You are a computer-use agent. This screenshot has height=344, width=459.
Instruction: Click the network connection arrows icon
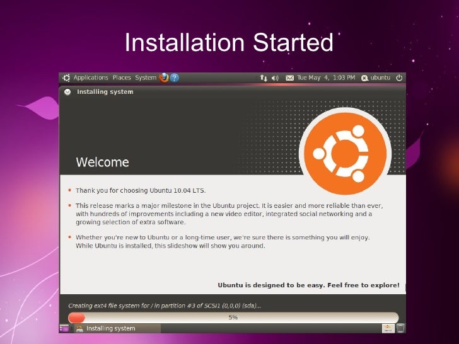coord(264,78)
